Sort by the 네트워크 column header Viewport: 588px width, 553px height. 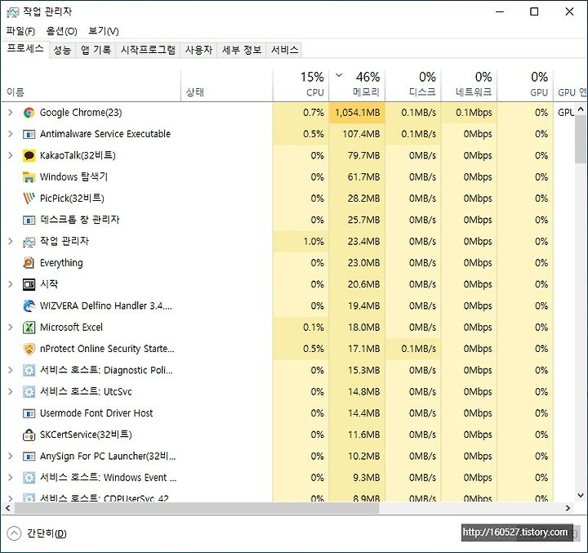tap(469, 85)
